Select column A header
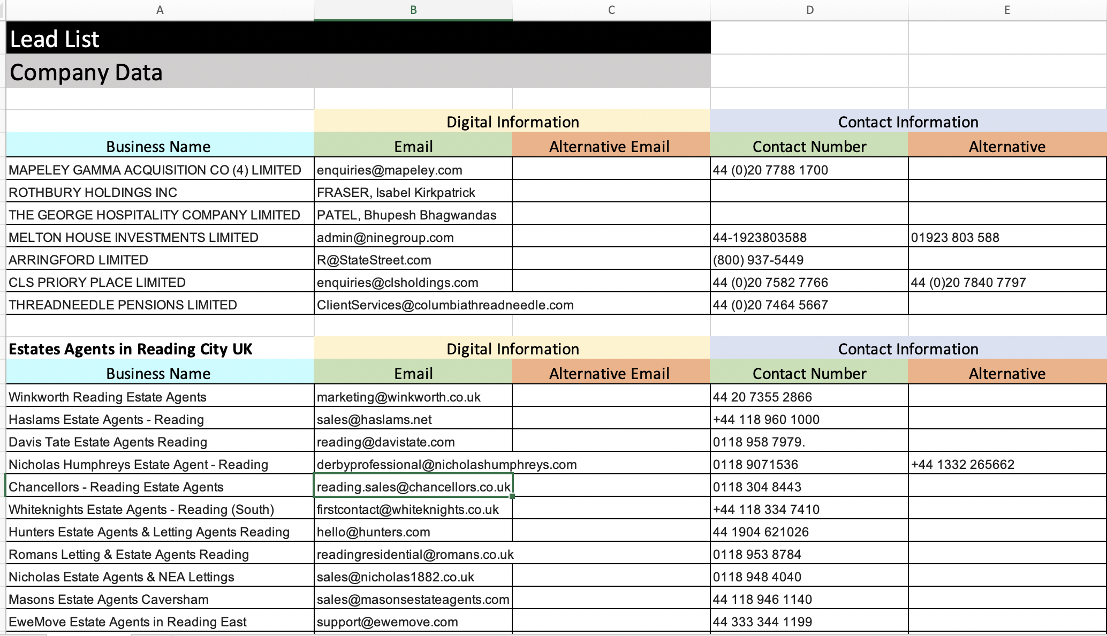This screenshot has height=636, width=1107. [x=160, y=10]
